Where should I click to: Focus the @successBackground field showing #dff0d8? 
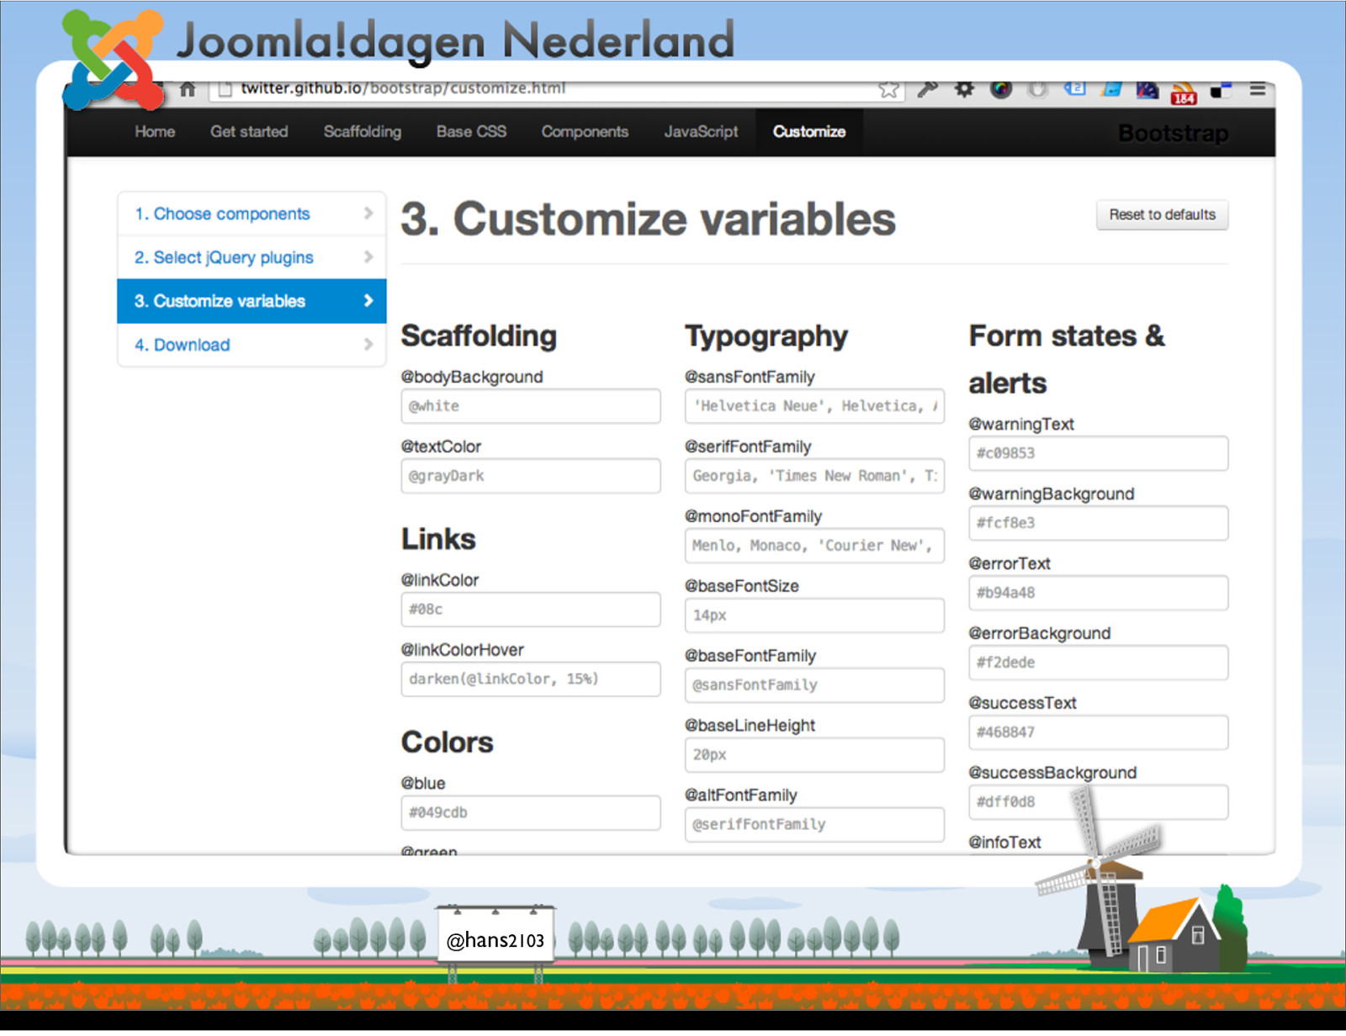[x=1099, y=802]
